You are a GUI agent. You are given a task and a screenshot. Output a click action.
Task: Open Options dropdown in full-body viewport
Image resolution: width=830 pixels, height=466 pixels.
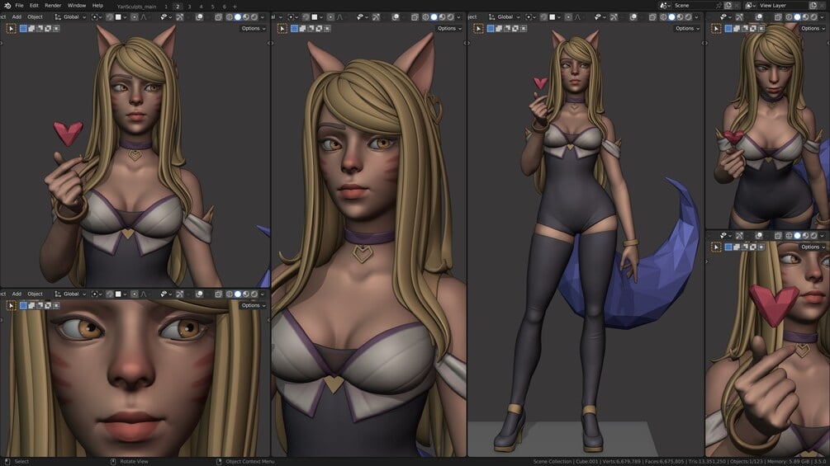686,29
